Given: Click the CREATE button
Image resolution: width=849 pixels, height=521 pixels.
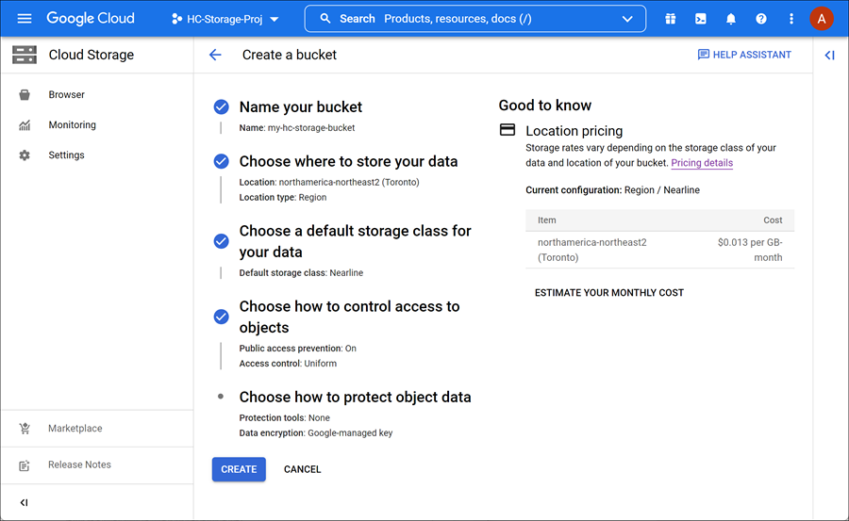Looking at the screenshot, I should point(239,469).
